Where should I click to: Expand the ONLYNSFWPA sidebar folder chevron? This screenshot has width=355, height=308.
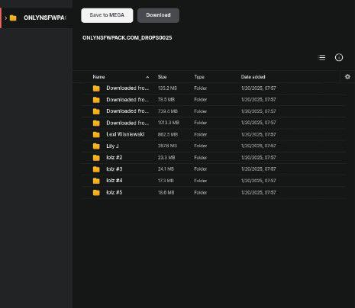click(x=6, y=18)
